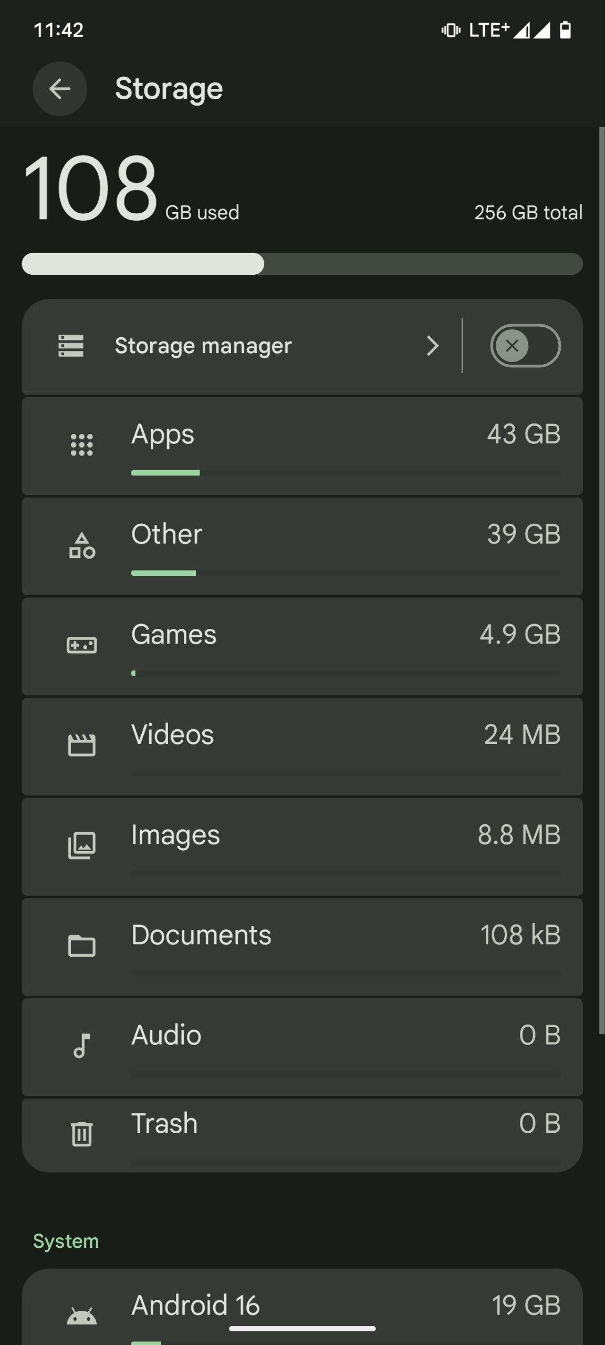Tap the Audio music note icon
Image resolution: width=605 pixels, height=1345 pixels.
coord(82,1046)
